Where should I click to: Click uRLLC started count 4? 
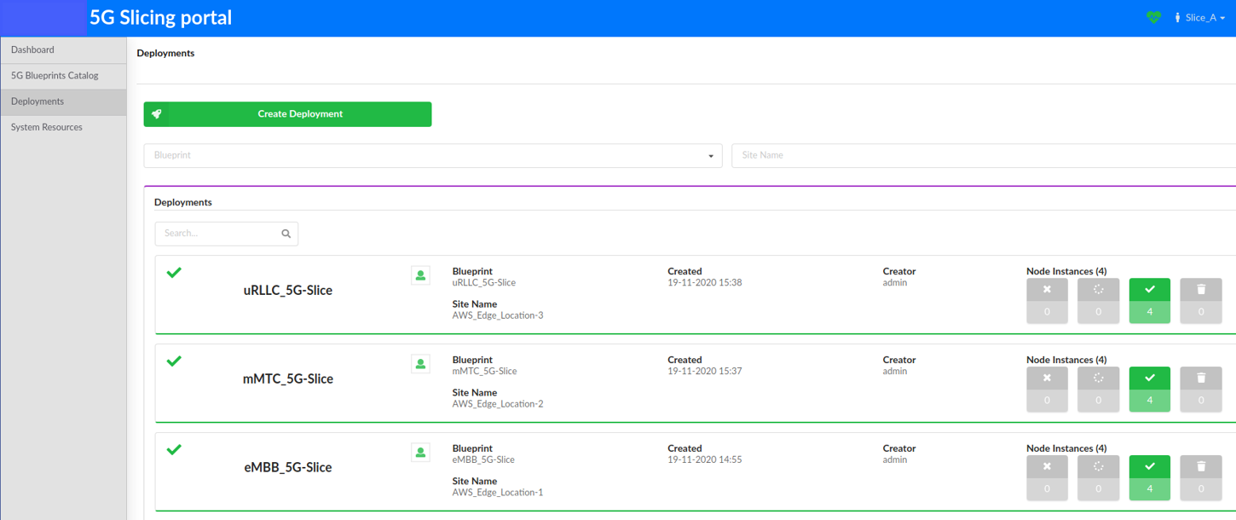coord(1150,312)
